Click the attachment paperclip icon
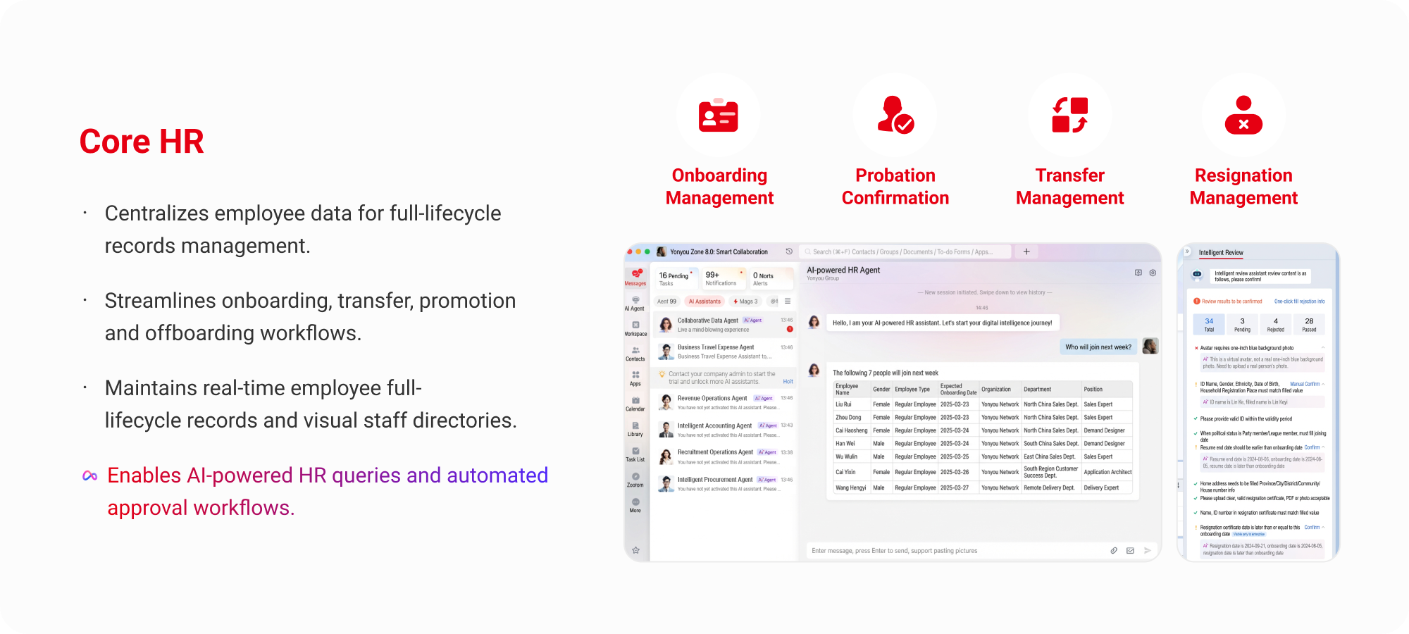 1114,551
